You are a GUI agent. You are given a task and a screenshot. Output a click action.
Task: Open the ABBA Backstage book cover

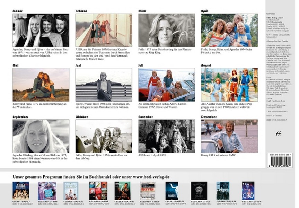click(21, 191)
